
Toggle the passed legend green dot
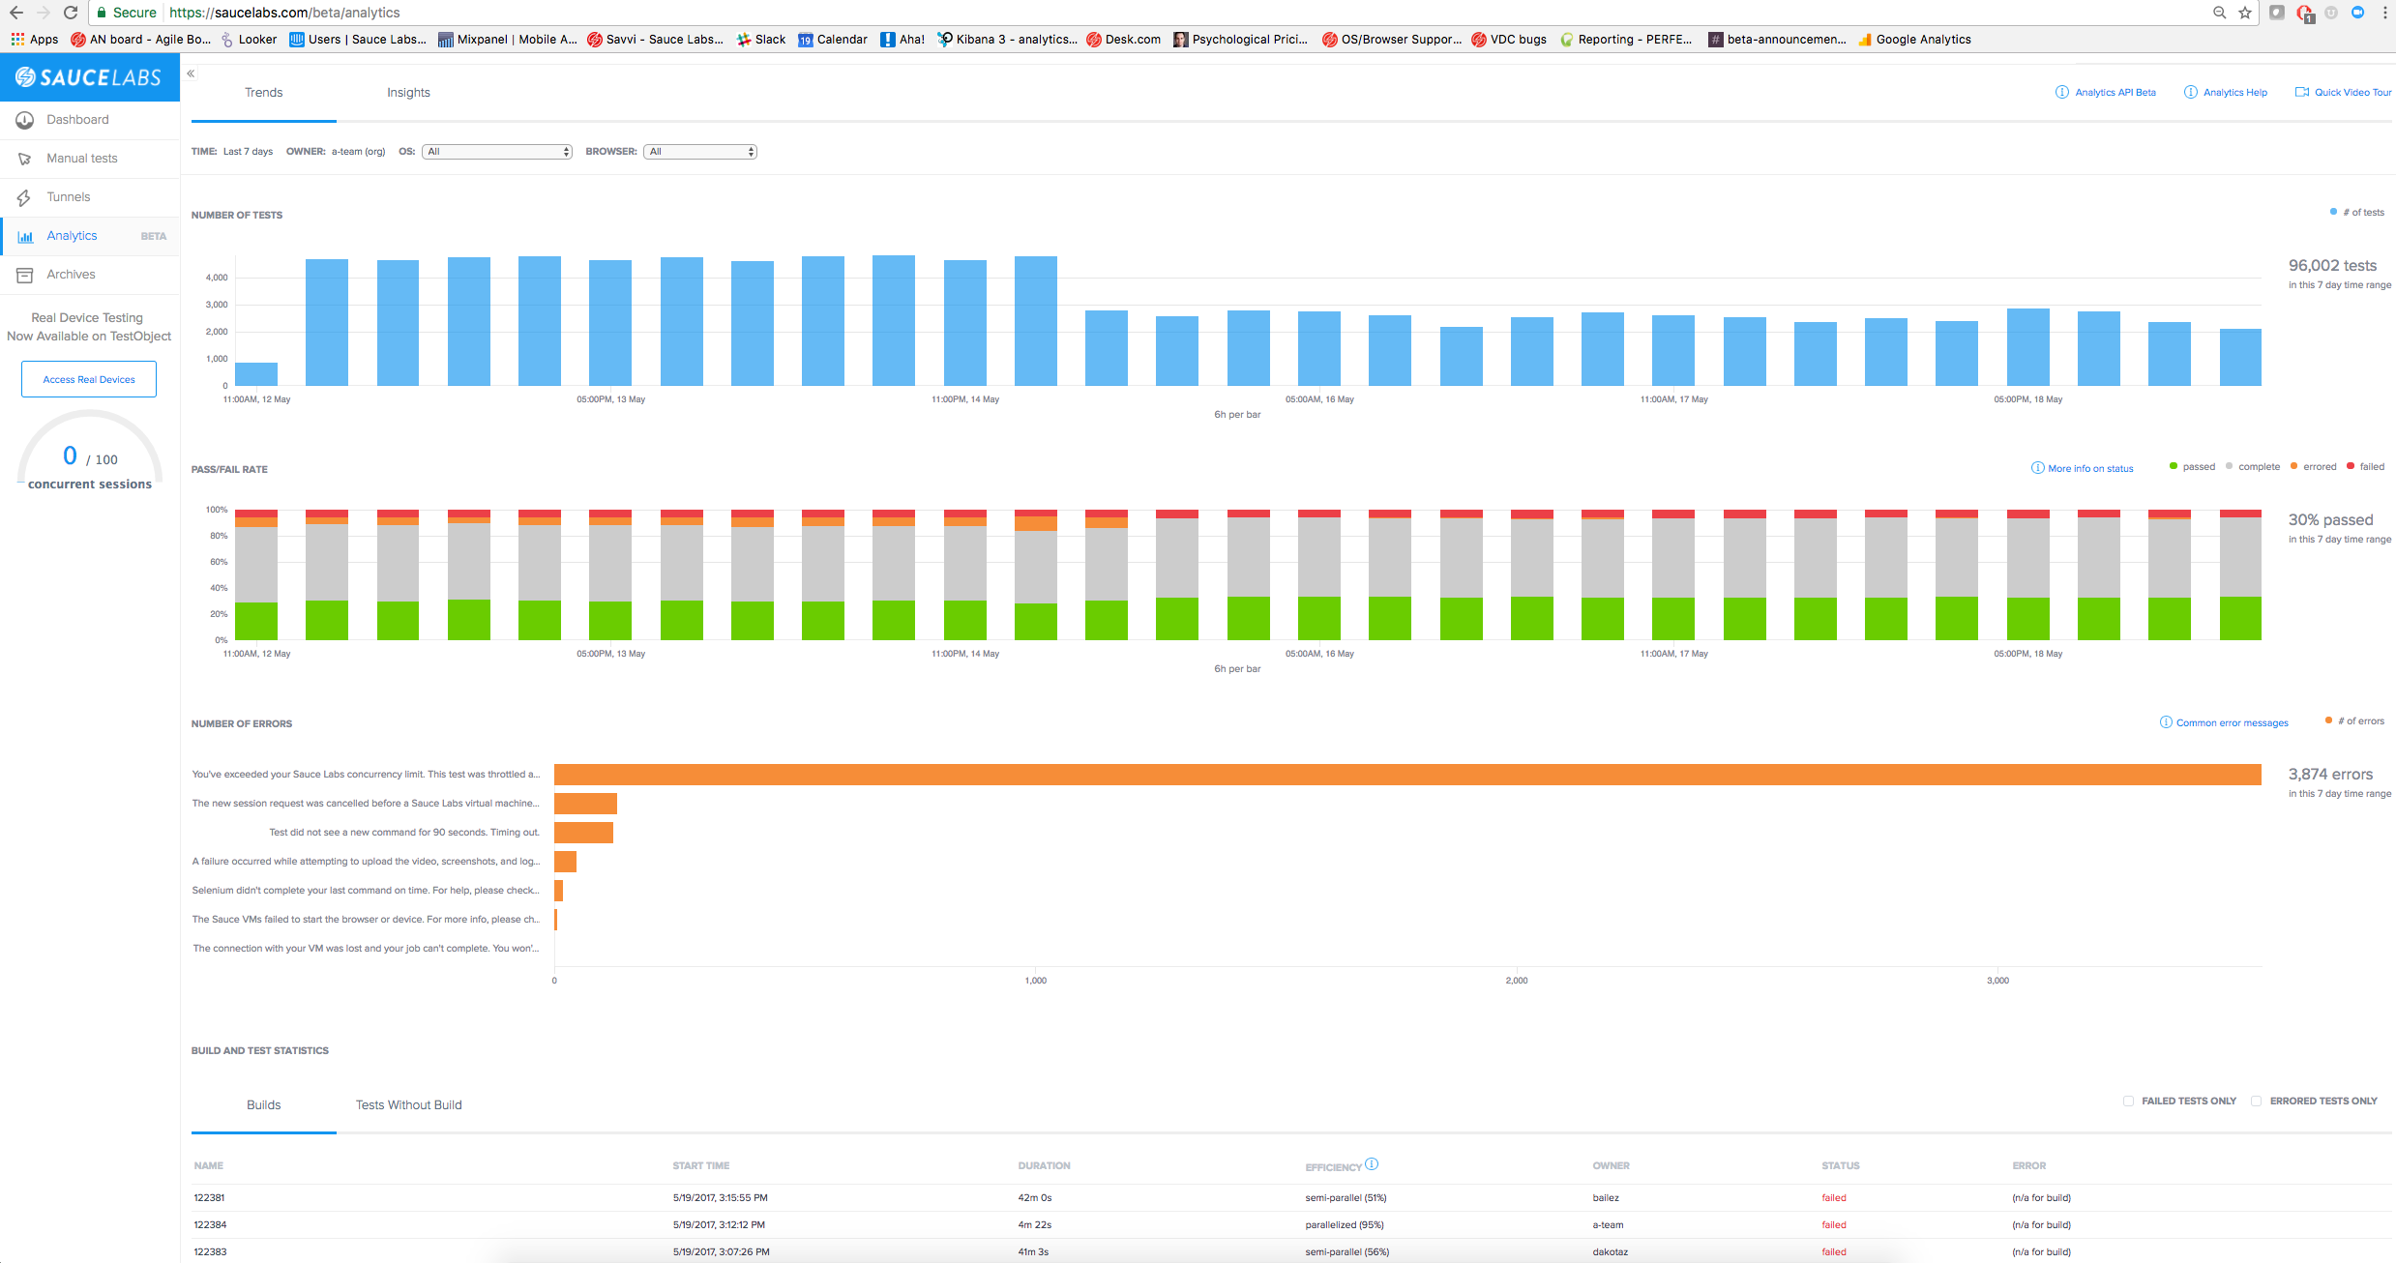[x=2174, y=467]
